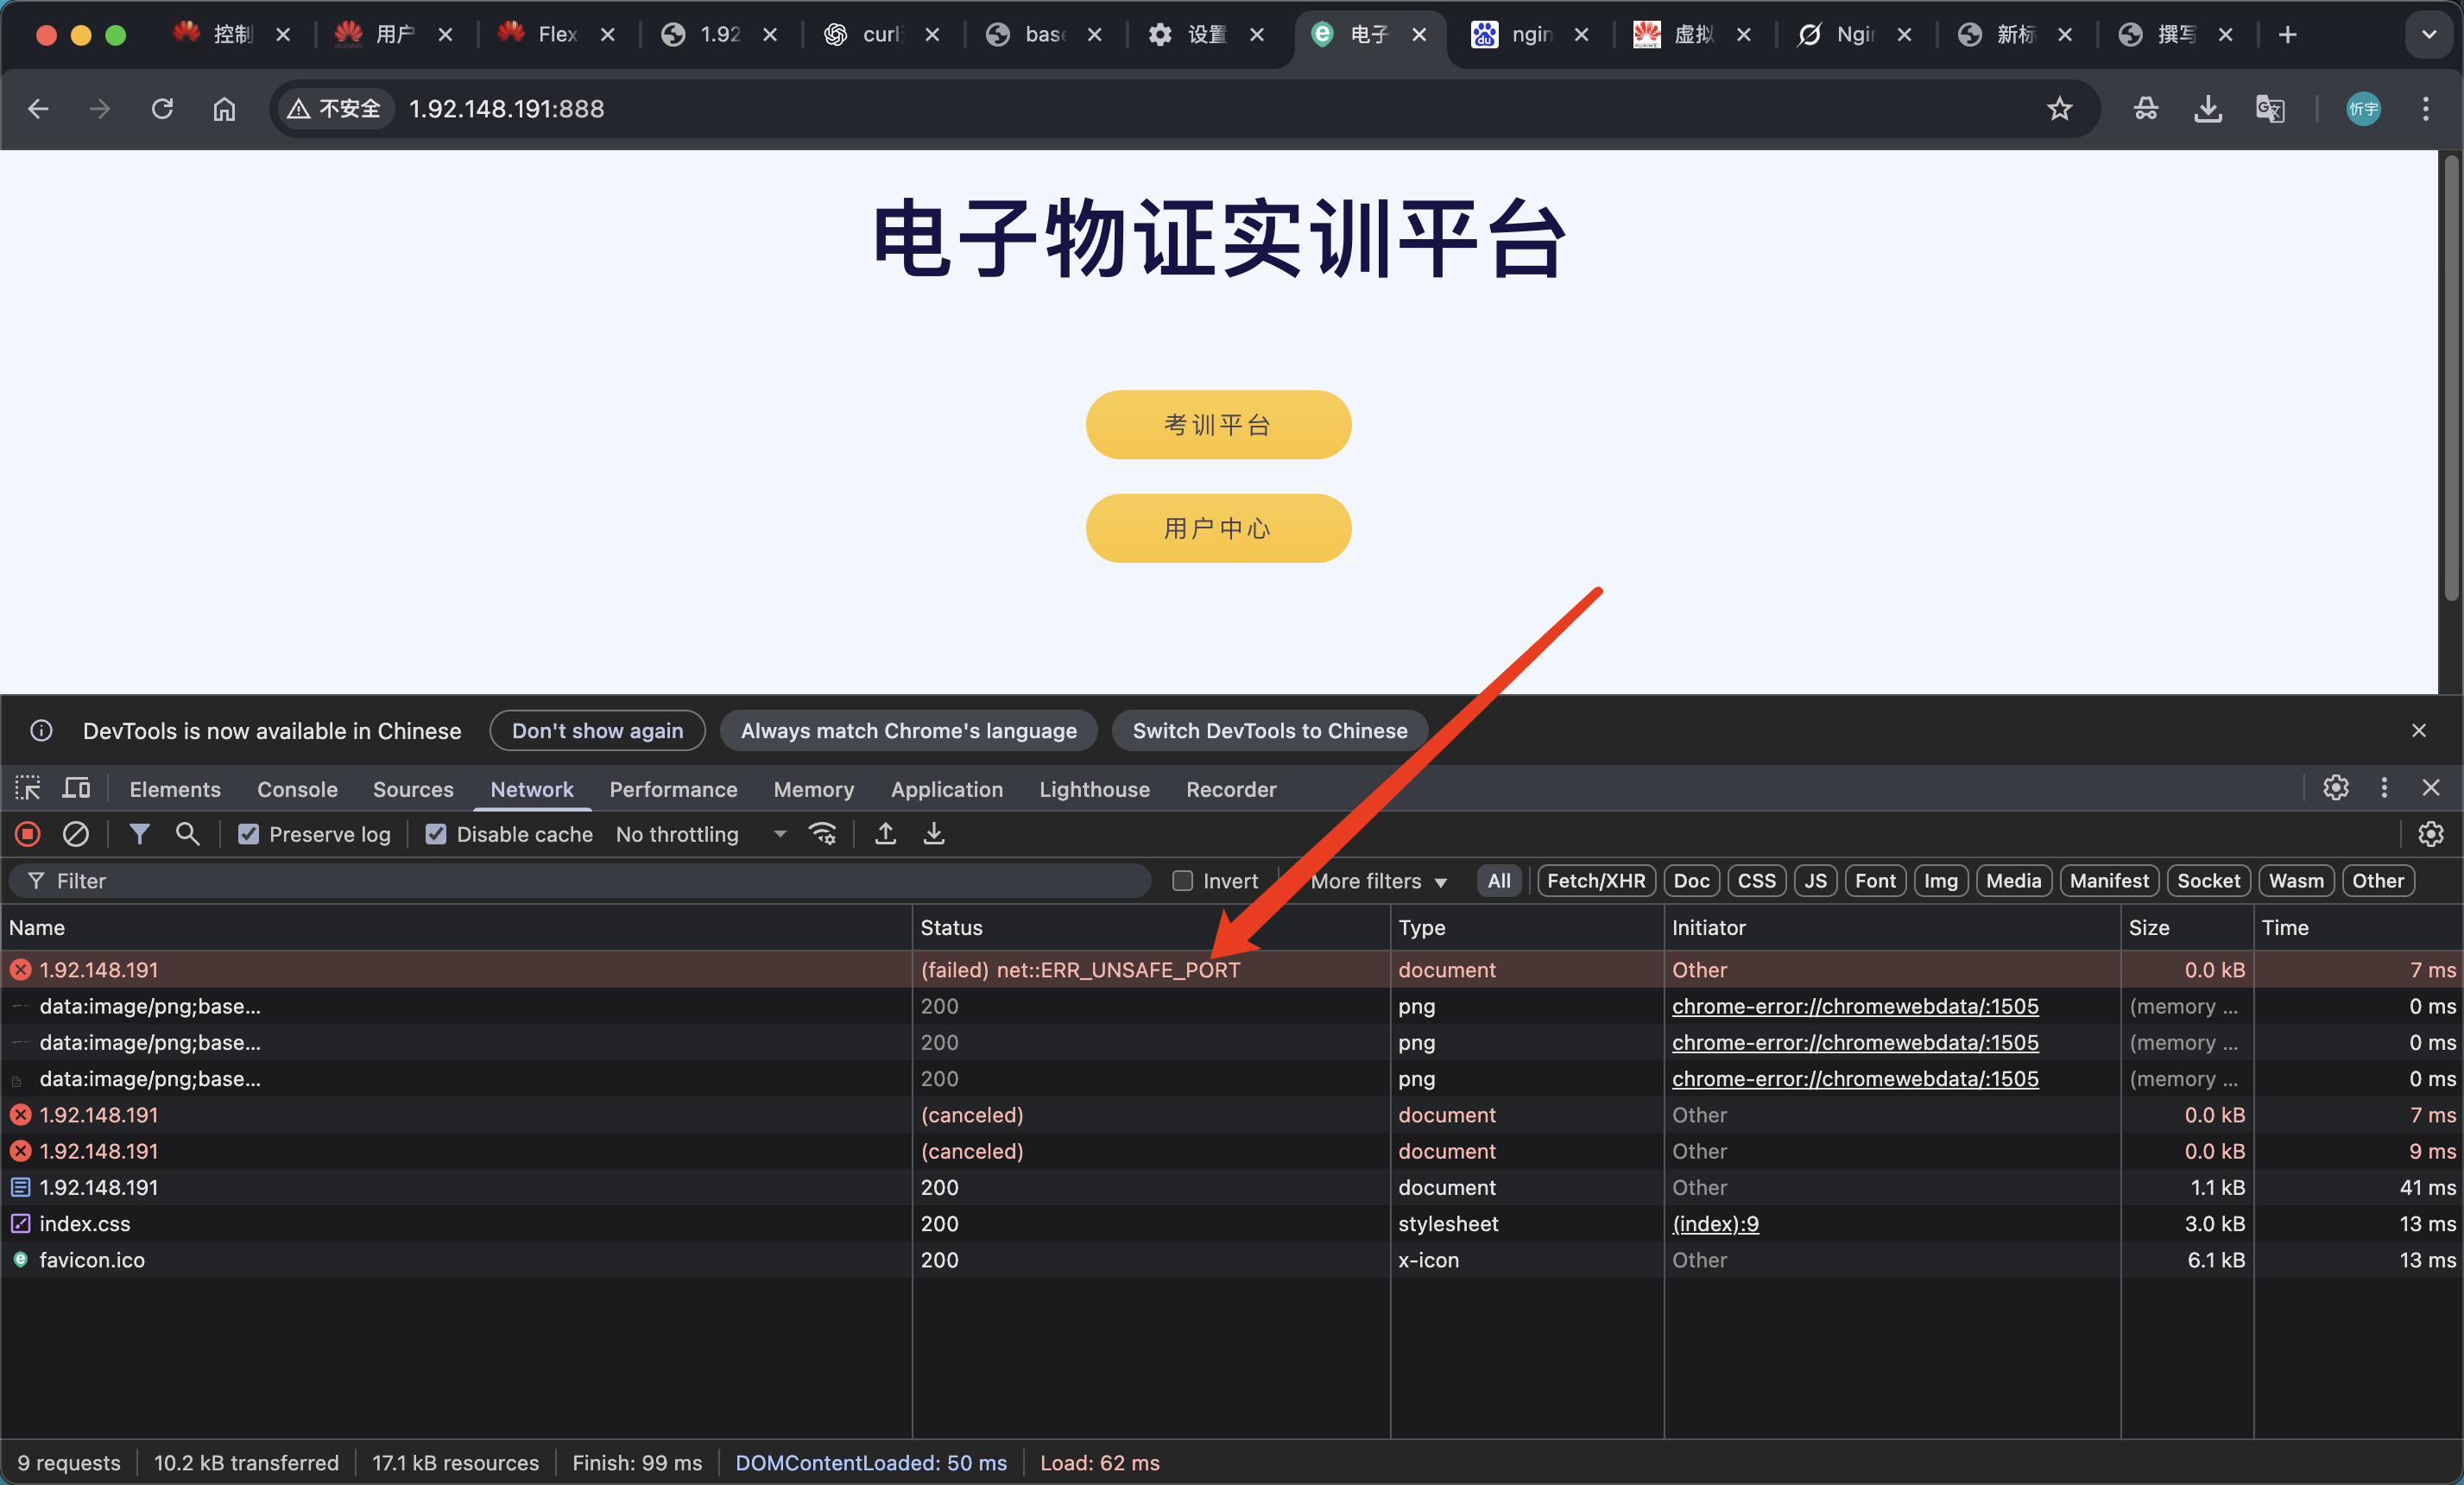Toggle the network filter funnel icon

tap(139, 834)
